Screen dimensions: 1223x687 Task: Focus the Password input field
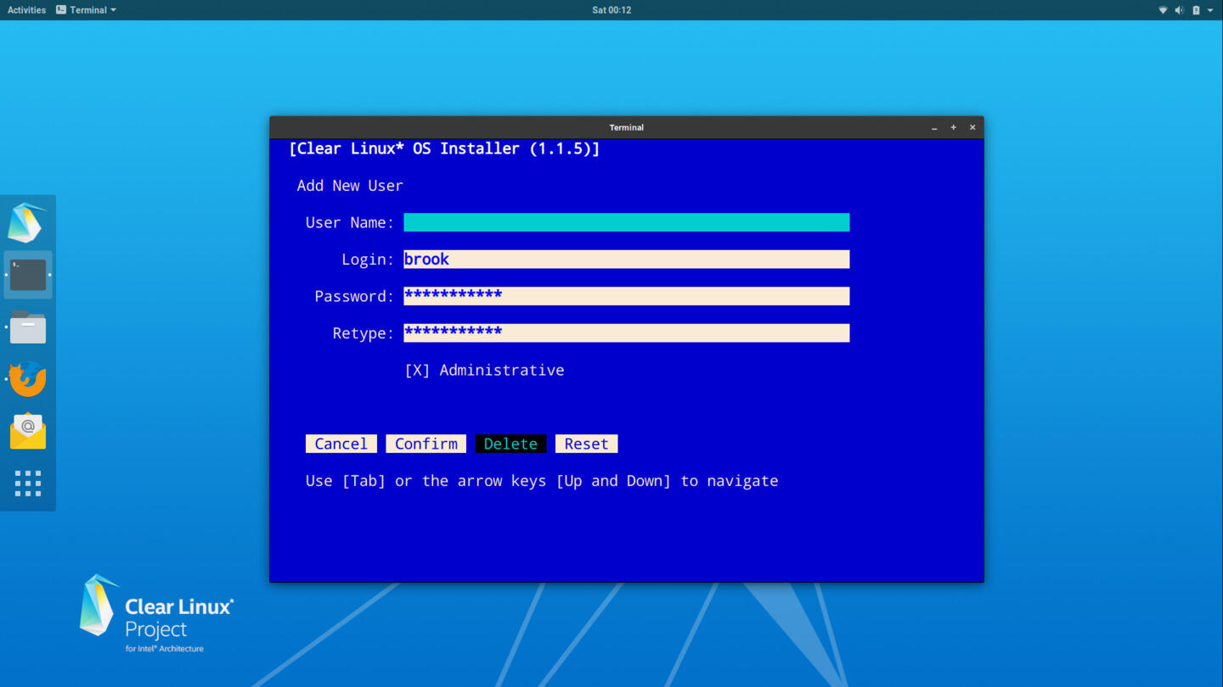(x=627, y=296)
